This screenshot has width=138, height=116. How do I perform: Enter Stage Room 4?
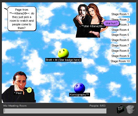120,30
